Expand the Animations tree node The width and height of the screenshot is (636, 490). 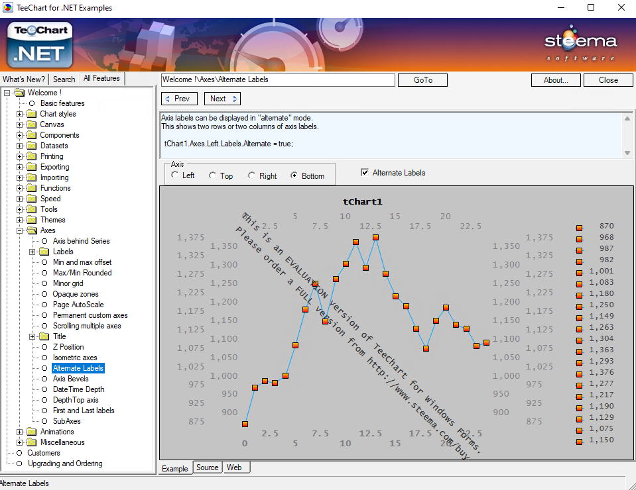coord(19,432)
